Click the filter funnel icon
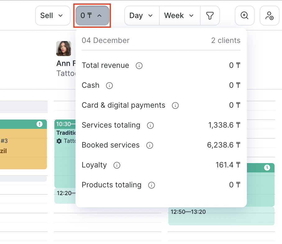The image size is (282, 244). pyautogui.click(x=210, y=16)
